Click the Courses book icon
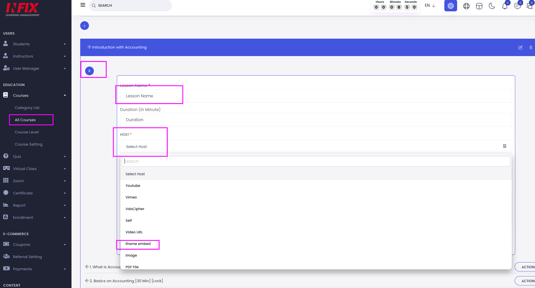Screen dimensions: 535x288 [x=6, y=95]
